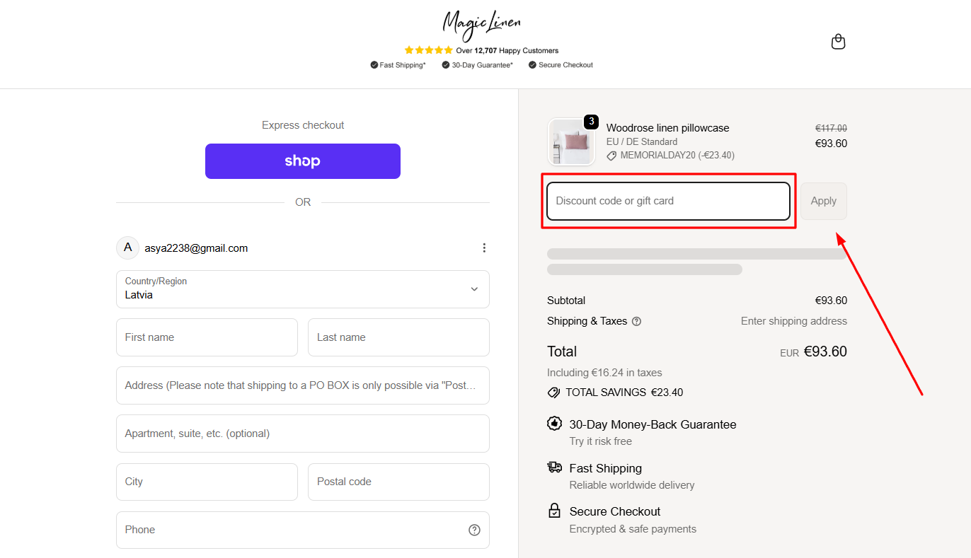971x558 pixels.
Task: Focus the Discount code or gift card field
Action: 668,201
